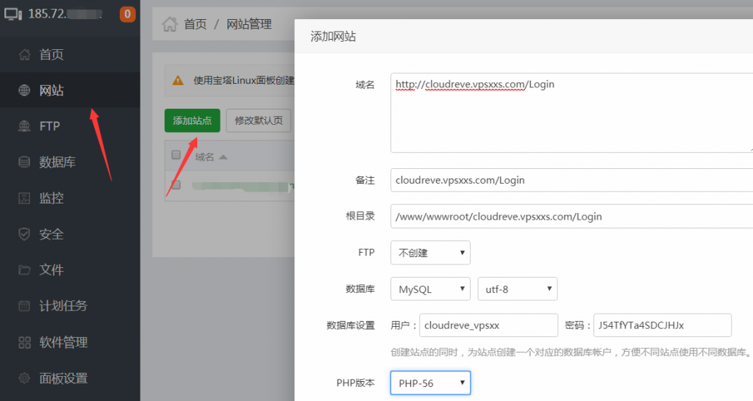
Task: Click the monitoring chart icon for 监控
Action: coord(24,198)
